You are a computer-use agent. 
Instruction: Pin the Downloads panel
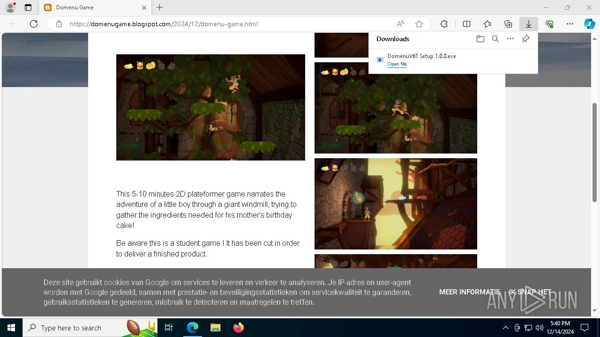[x=525, y=39]
